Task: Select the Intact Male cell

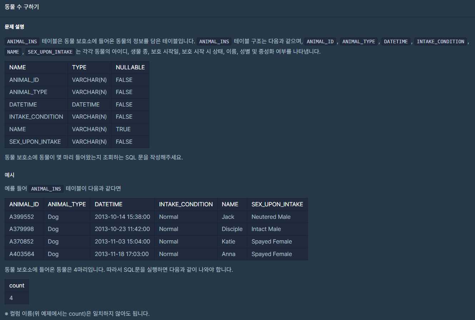Action: (266, 229)
